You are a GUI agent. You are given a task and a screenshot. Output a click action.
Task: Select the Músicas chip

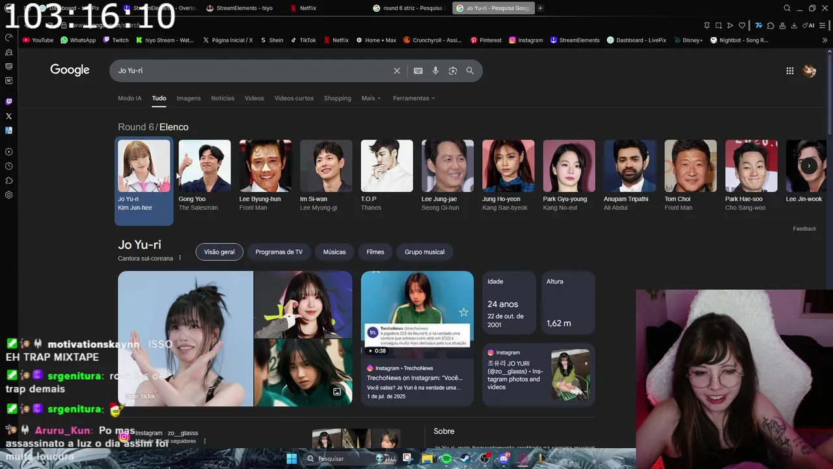[x=335, y=252]
